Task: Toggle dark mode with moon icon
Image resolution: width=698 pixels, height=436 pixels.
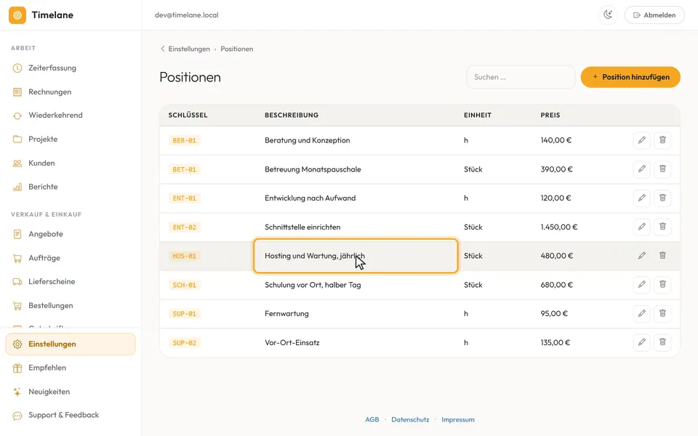Action: pos(608,15)
